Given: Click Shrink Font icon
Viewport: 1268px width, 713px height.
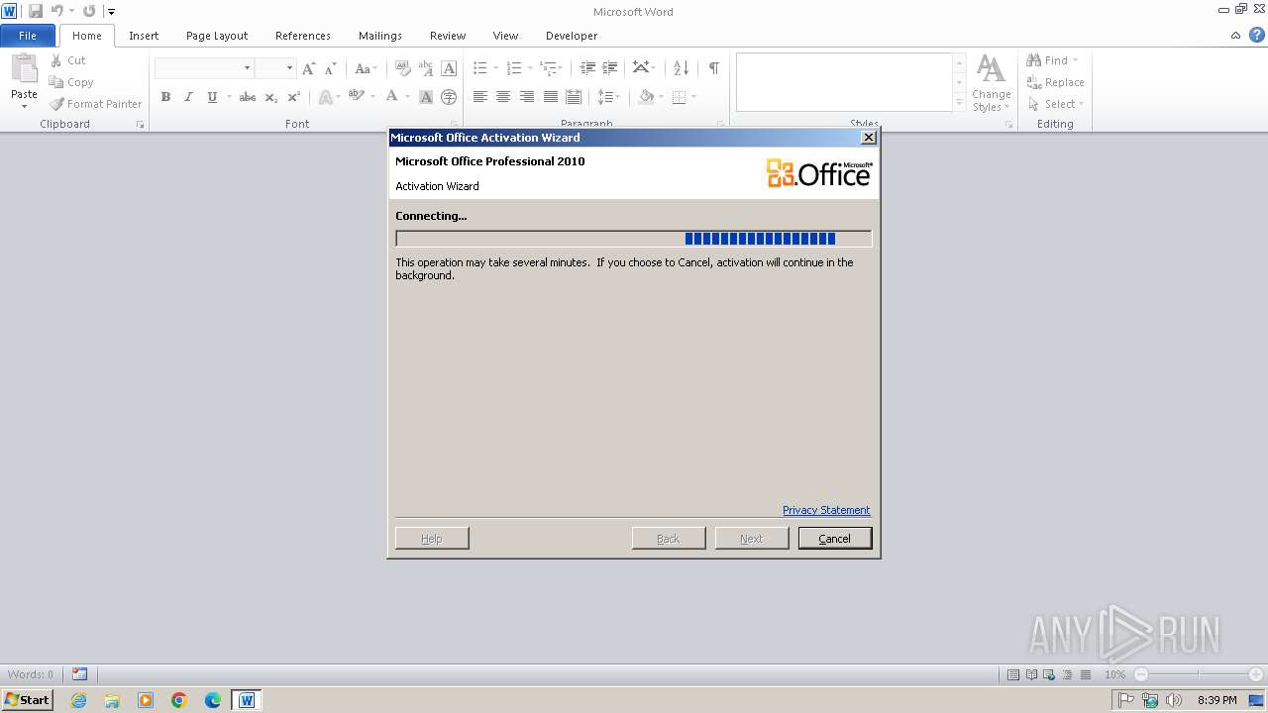Looking at the screenshot, I should point(331,68).
